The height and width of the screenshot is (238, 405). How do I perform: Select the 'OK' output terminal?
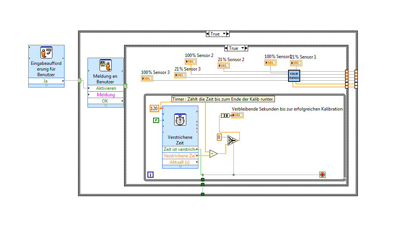coord(106,101)
